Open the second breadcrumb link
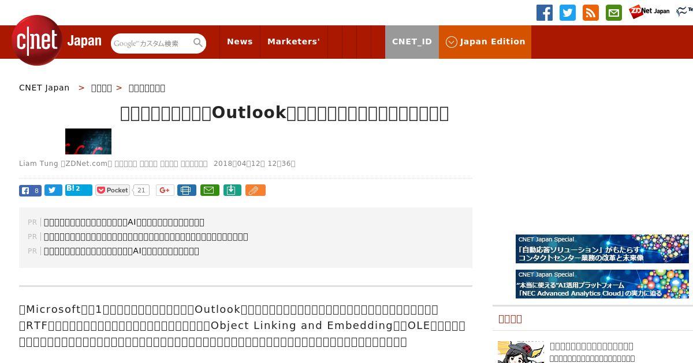693x363 pixels. (x=102, y=88)
